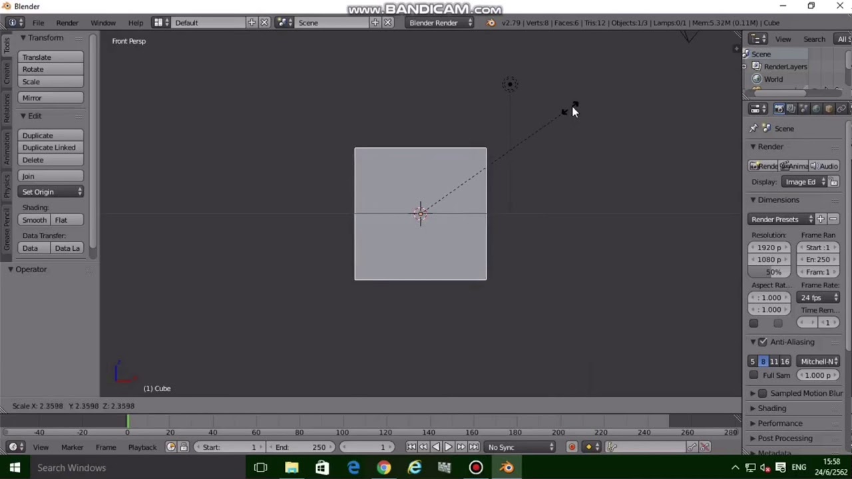This screenshot has width=852, height=479.
Task: Enable the Full Sample checkbox
Action: point(753,375)
